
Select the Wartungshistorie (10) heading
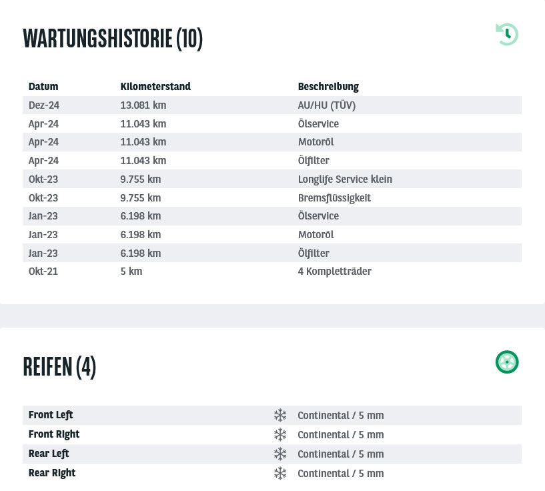[113, 39]
